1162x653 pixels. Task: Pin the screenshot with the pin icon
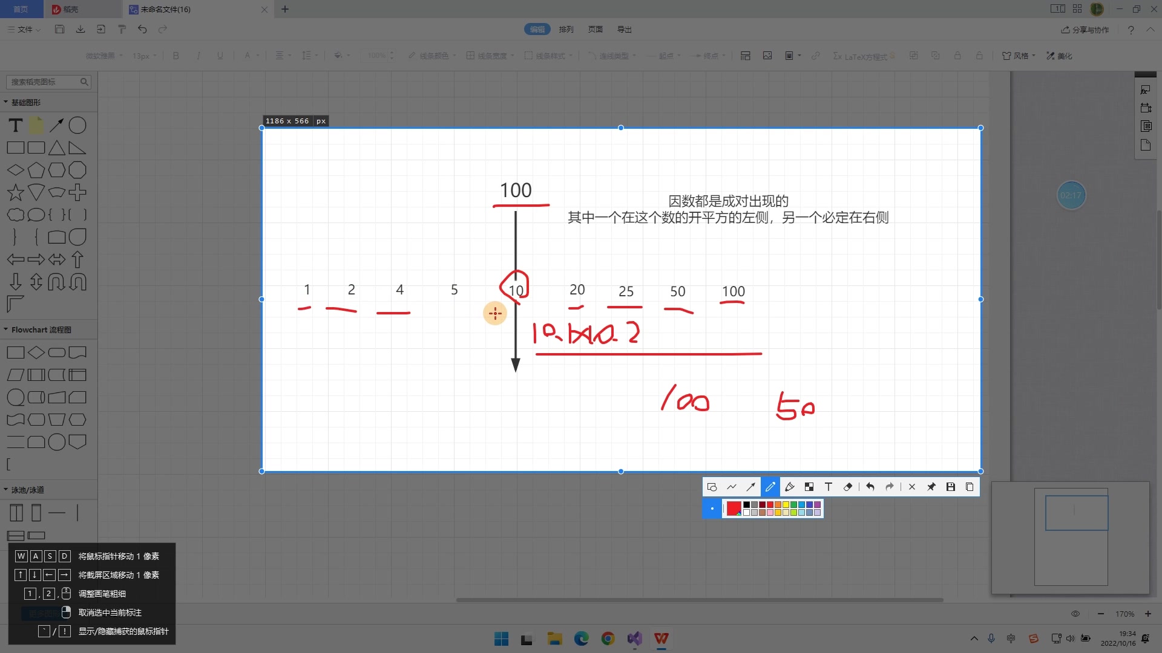[932, 487]
